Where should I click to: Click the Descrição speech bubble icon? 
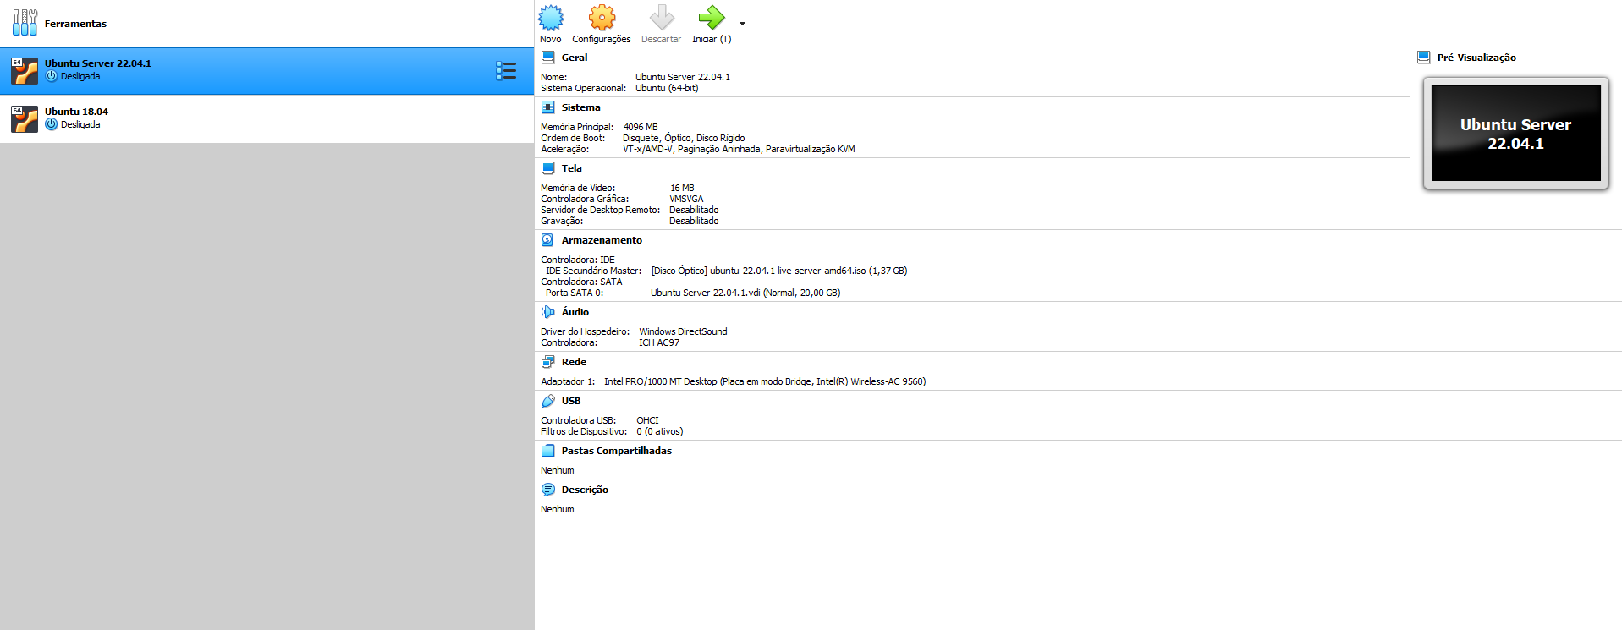point(547,490)
